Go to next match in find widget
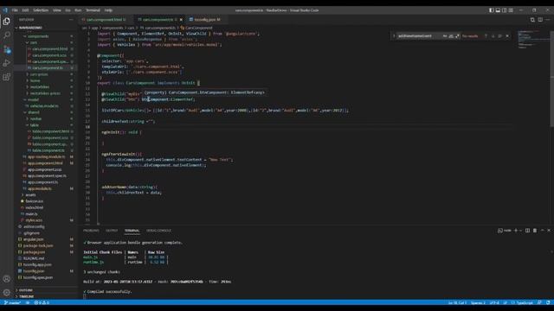 click(493, 36)
